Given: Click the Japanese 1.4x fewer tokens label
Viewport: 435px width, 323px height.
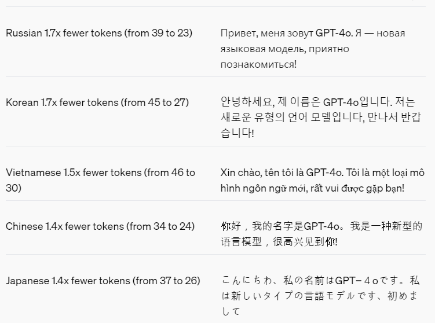Looking at the screenshot, I should (x=103, y=281).
